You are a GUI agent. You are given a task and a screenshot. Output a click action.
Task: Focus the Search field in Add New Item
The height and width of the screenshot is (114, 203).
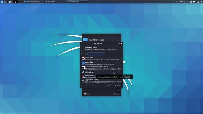point(96,54)
